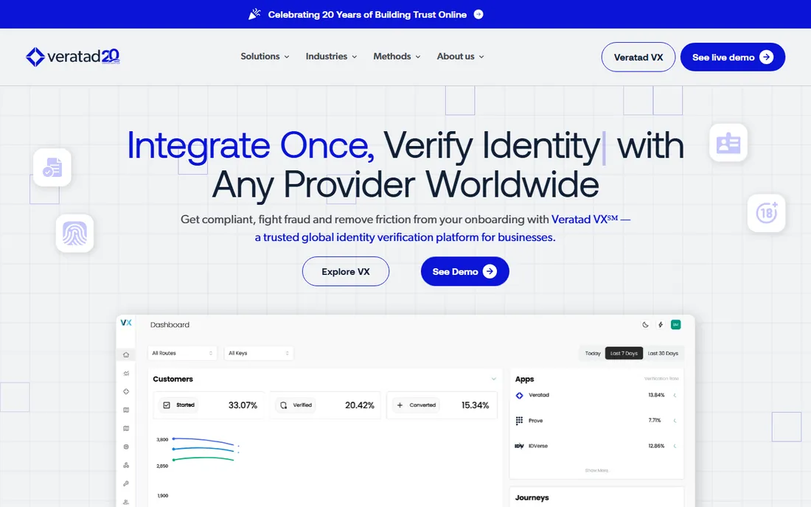This screenshot has width=811, height=507.
Task: Click the VX logo in dashboard sidebar
Action: click(125, 323)
